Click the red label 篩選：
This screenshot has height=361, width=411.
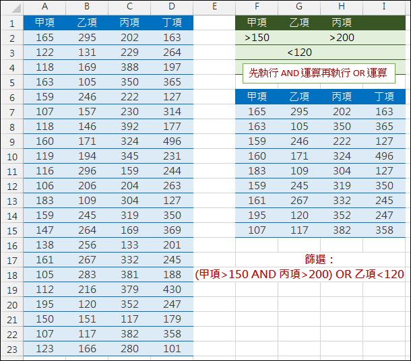point(320,259)
